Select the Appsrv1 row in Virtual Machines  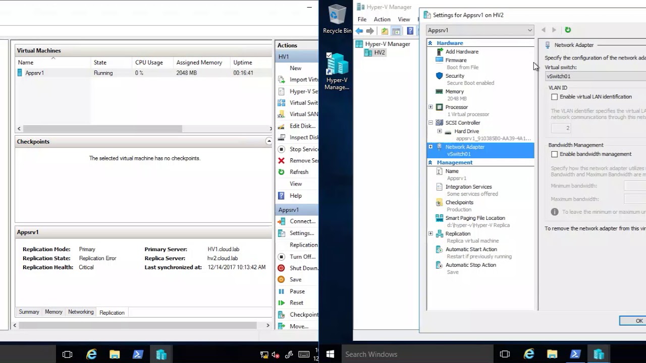[144, 73]
